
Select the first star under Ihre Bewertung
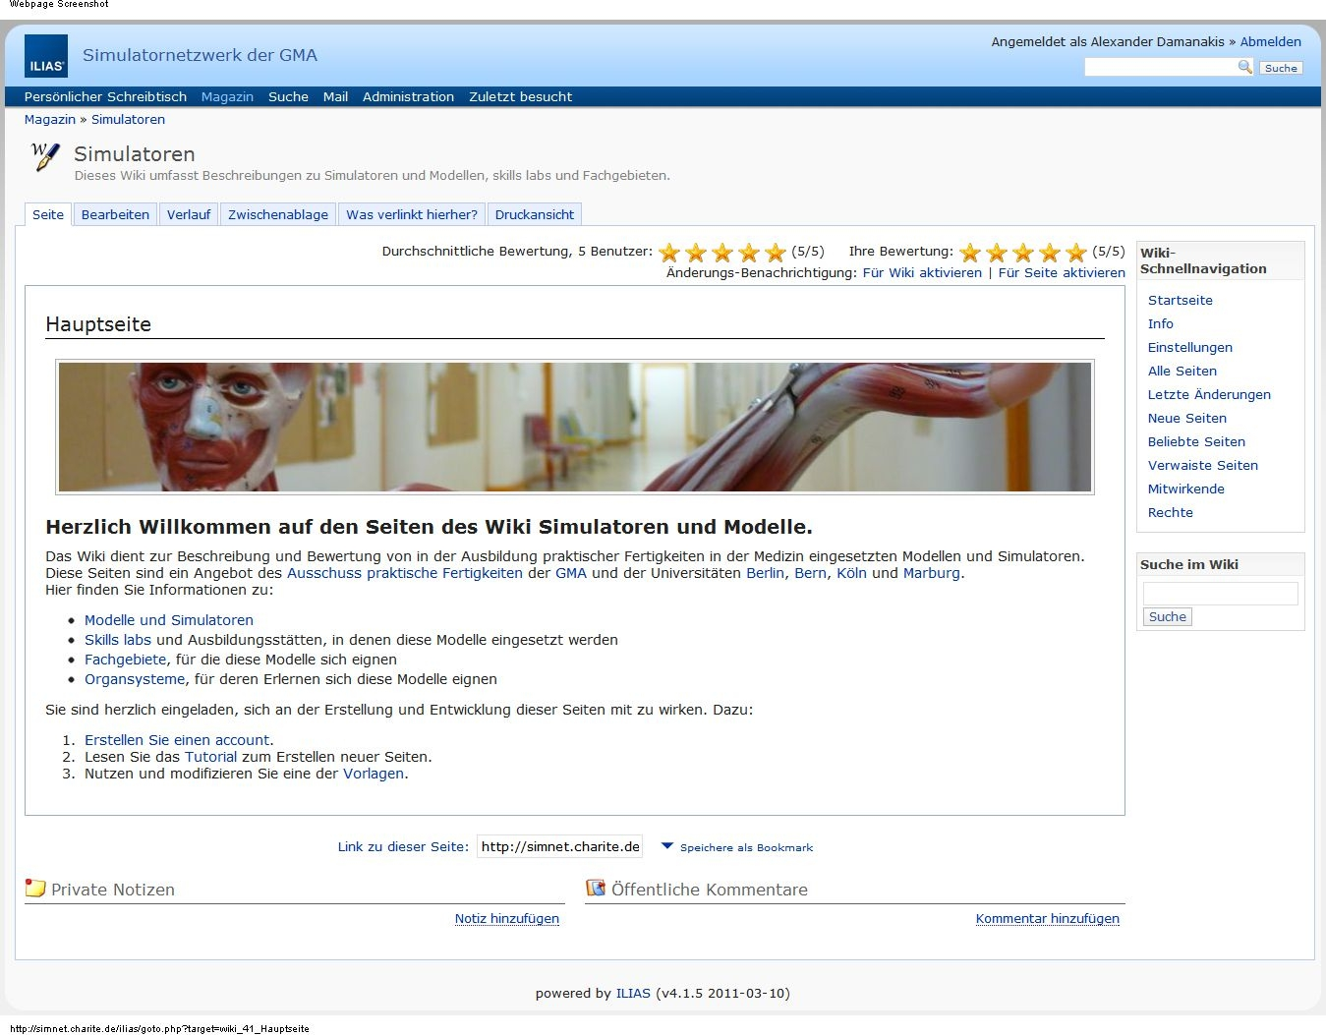[x=970, y=253]
